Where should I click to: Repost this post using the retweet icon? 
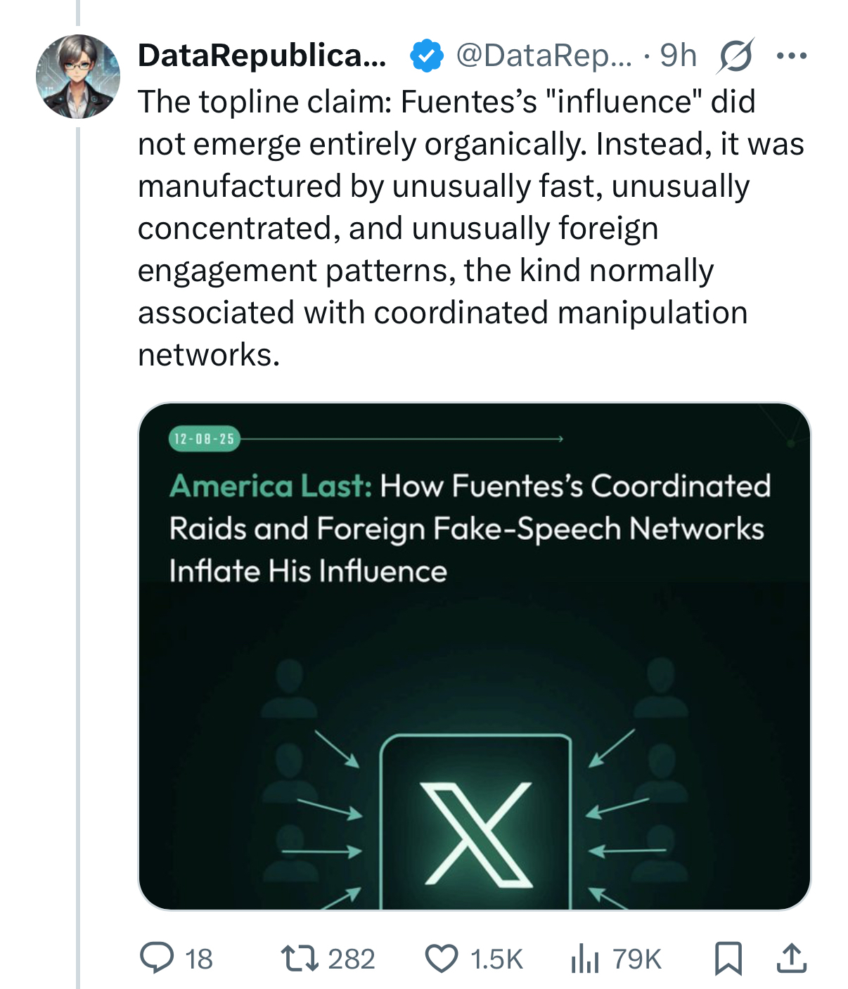299,958
